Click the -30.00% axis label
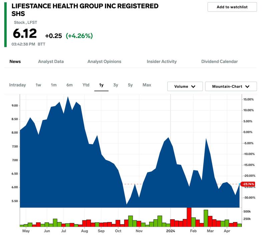The width and height of the screenshot is (267, 236). pos(249,198)
